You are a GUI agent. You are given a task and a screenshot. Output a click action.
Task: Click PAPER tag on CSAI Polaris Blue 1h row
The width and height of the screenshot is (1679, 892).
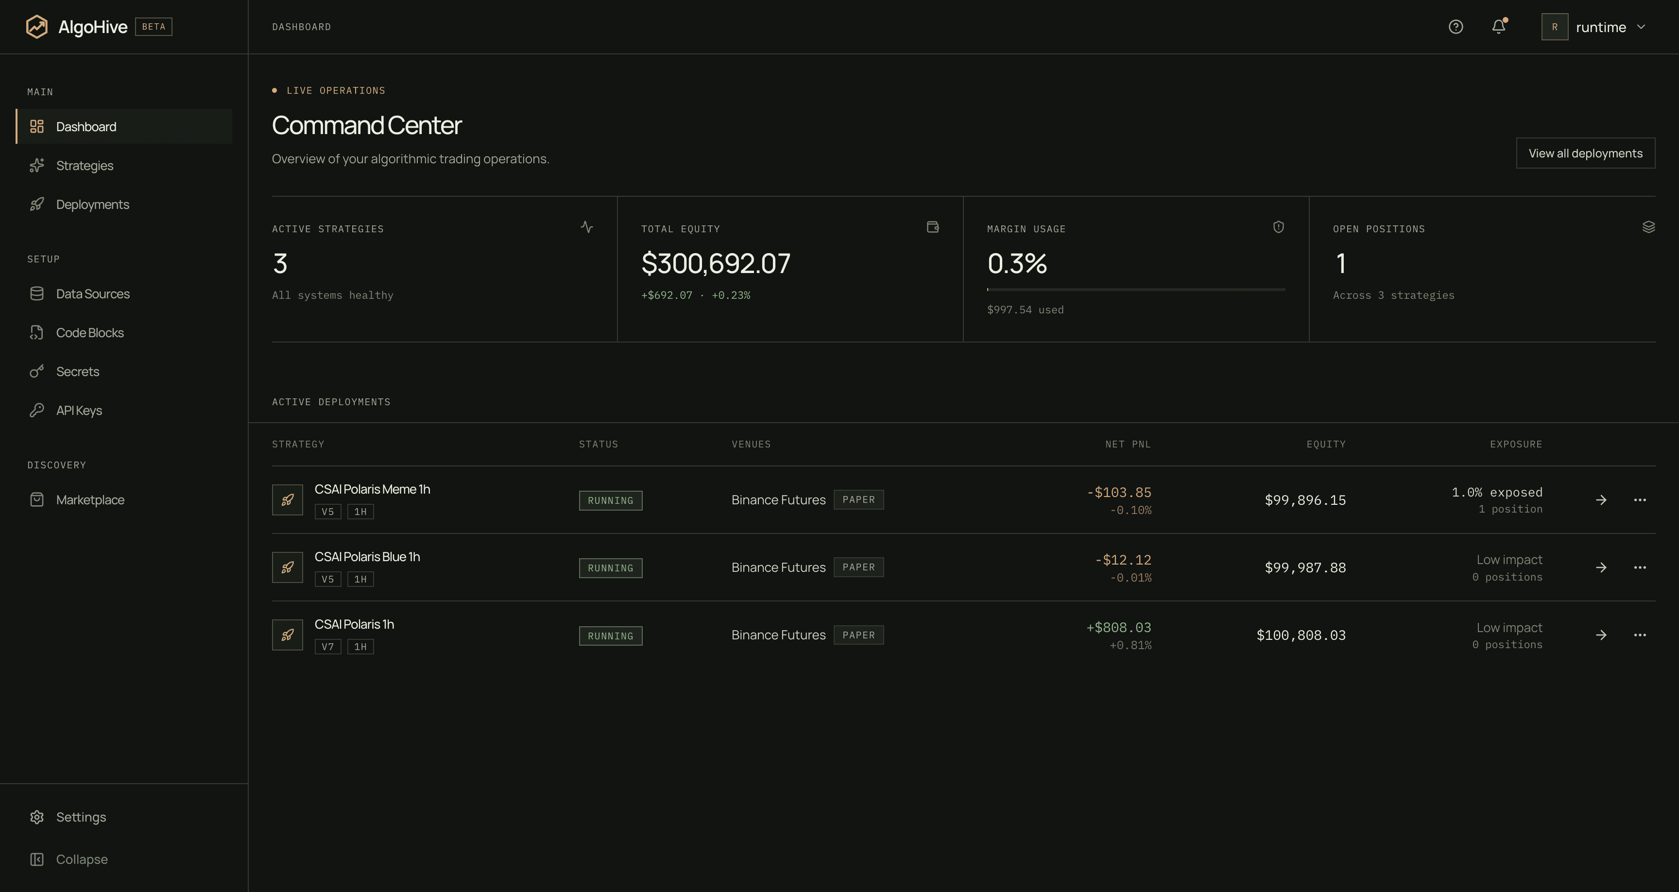tap(858, 567)
